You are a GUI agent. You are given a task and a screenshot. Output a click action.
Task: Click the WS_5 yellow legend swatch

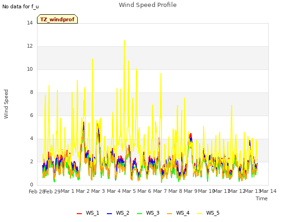point(199,214)
